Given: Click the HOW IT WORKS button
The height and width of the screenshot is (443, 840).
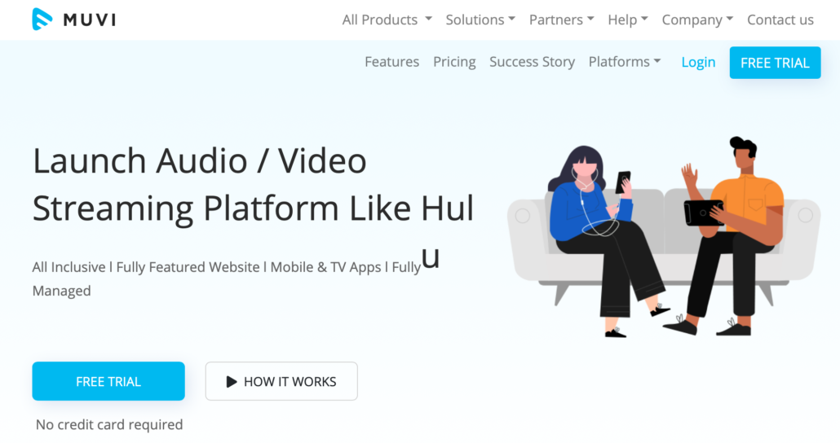Looking at the screenshot, I should pos(281,381).
